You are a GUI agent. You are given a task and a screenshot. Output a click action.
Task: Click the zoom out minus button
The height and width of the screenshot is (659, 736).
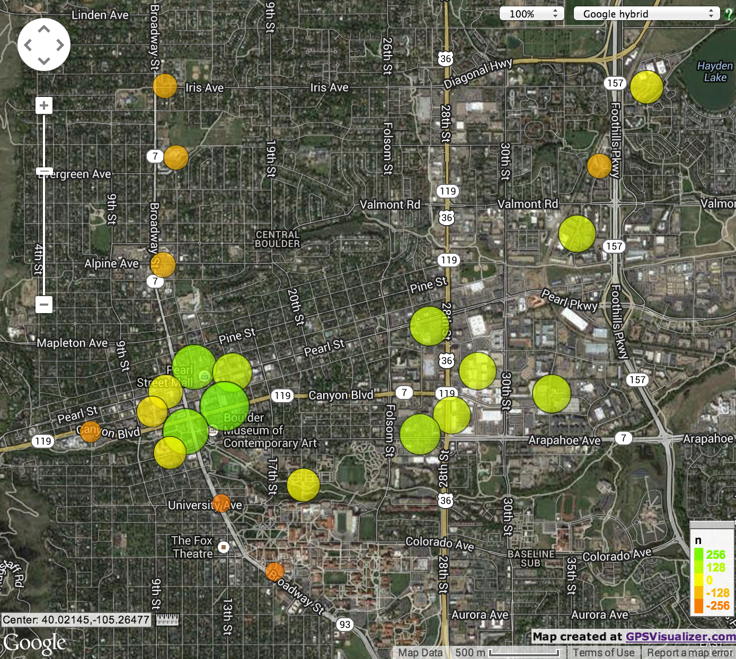coord(44,305)
